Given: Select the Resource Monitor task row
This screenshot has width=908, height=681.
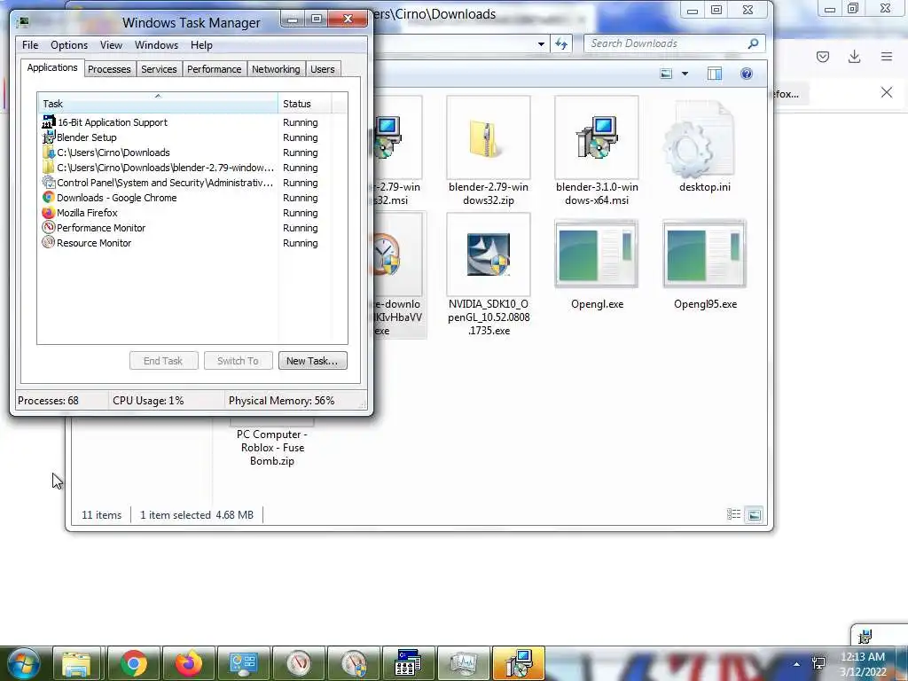Looking at the screenshot, I should point(179,243).
